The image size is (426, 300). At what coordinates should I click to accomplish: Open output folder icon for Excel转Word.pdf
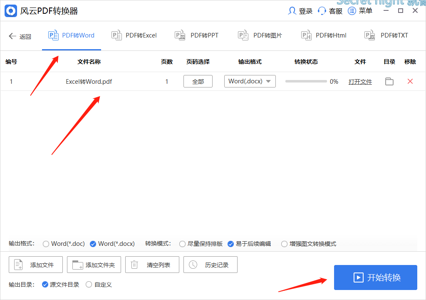(x=389, y=81)
